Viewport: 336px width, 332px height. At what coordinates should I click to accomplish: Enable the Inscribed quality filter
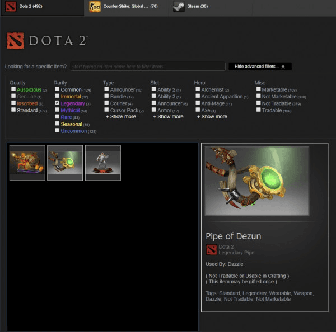pos(13,103)
